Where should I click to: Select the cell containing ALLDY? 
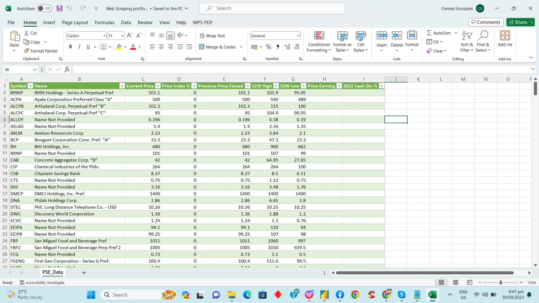(17, 120)
